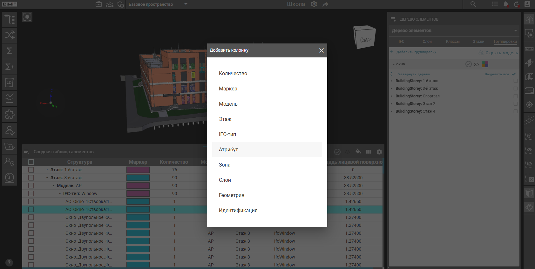Open the 2D drawing view tool
Image resolution: width=535 pixels, height=269 pixels.
(x=10, y=83)
